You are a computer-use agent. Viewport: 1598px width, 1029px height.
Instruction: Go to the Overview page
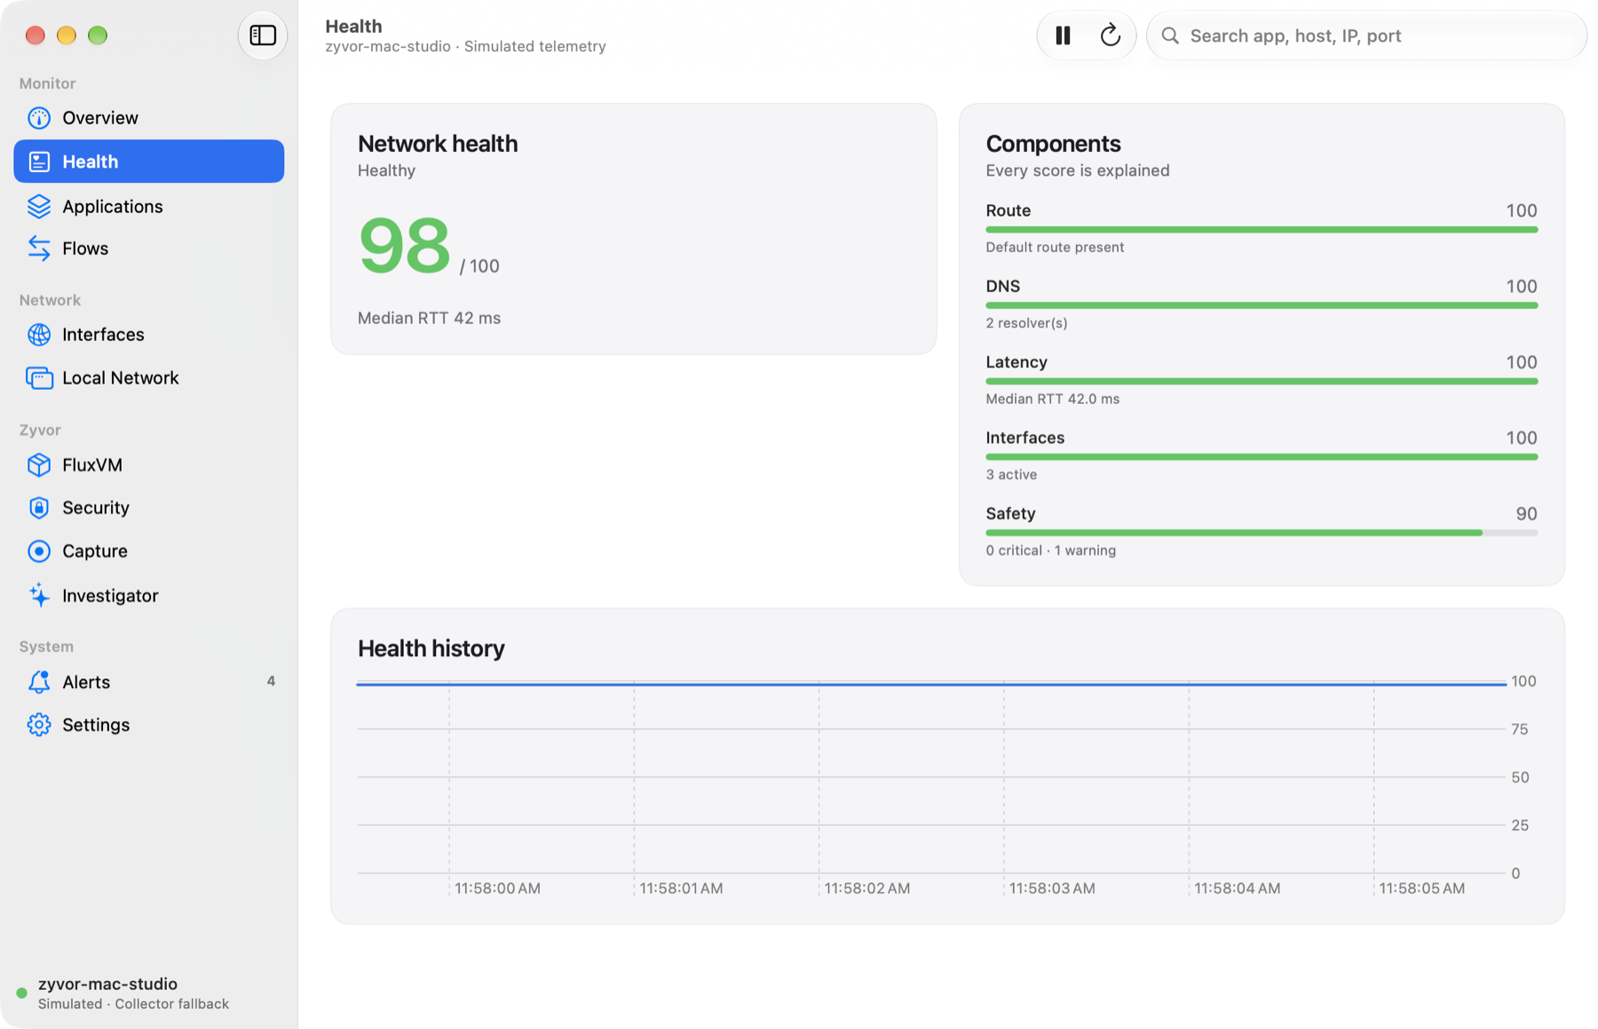tap(149, 118)
